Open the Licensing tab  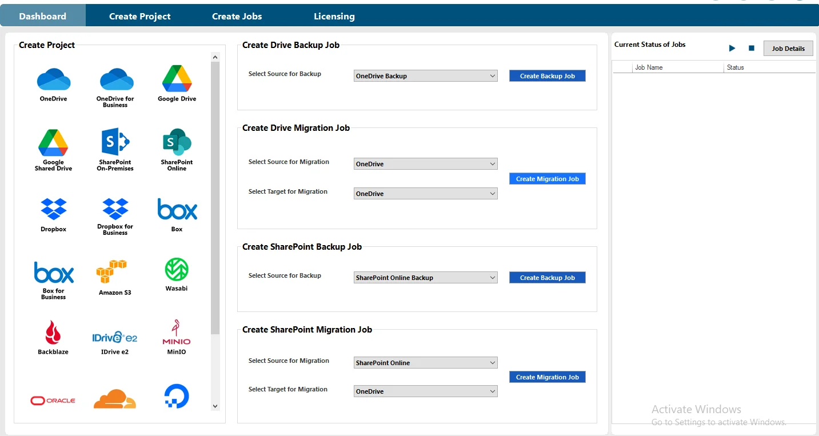[334, 17]
